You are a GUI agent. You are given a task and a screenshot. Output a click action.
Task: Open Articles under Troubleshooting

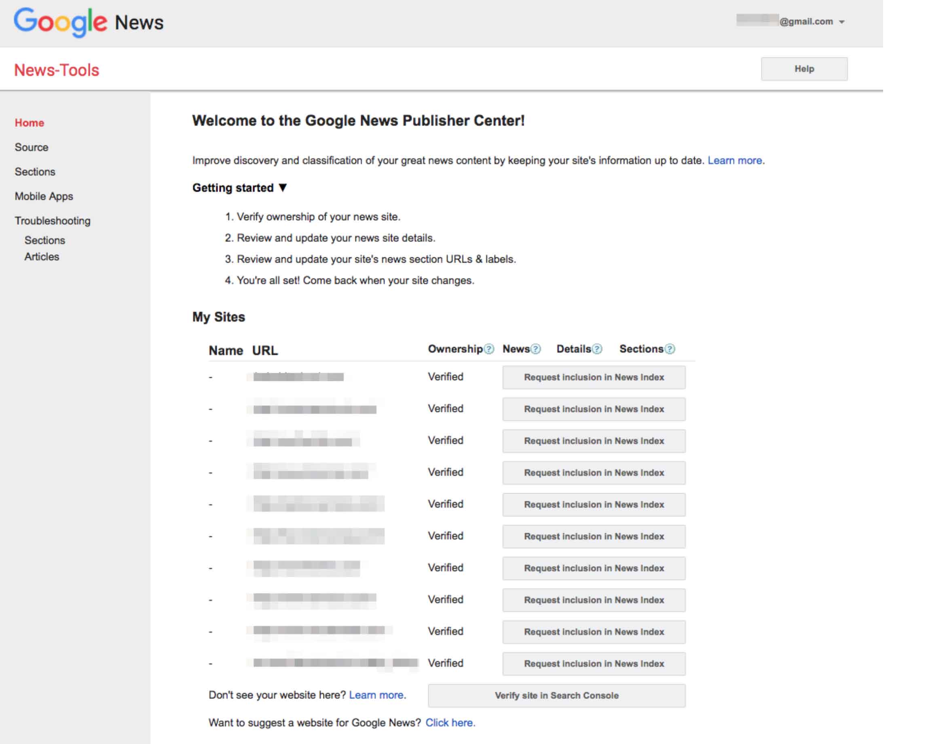click(41, 256)
